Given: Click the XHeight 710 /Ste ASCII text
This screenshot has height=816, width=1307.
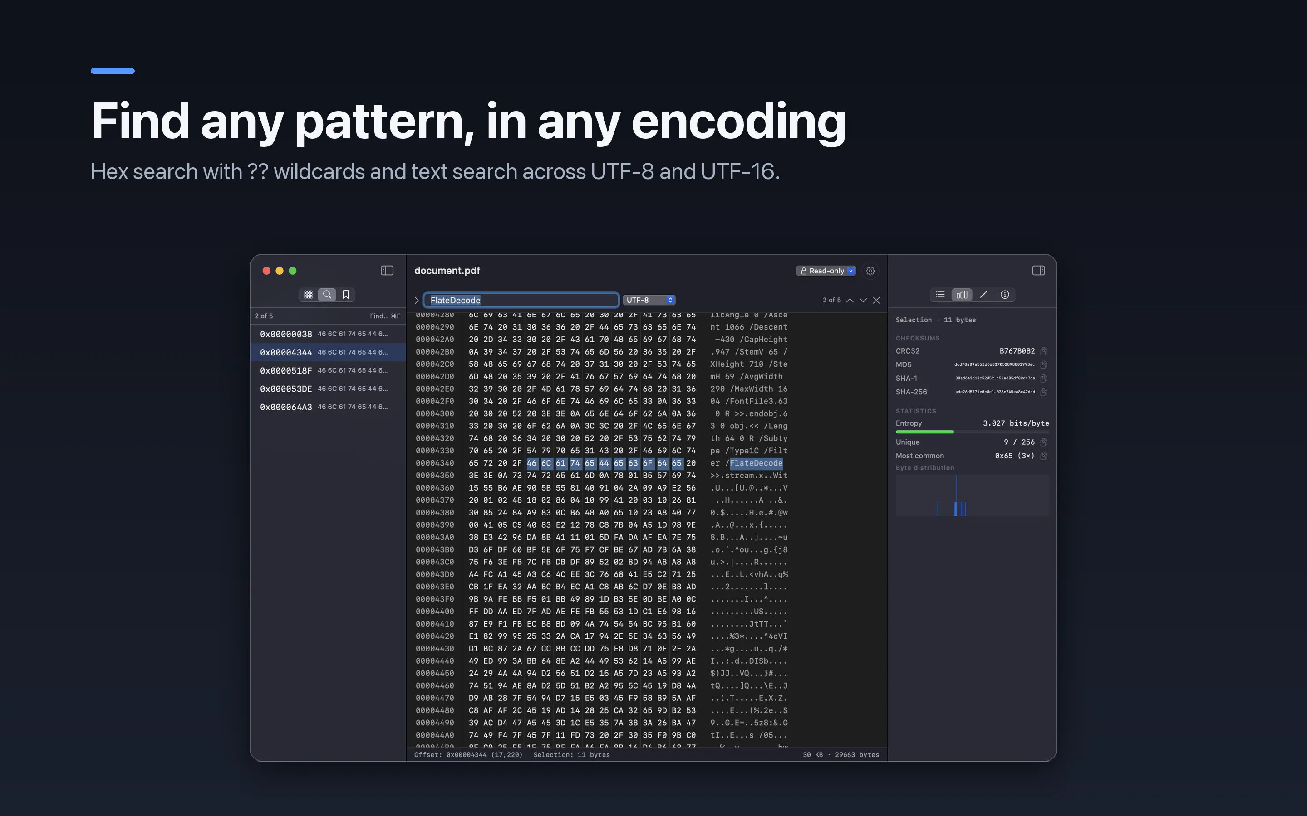Looking at the screenshot, I should point(749,364).
